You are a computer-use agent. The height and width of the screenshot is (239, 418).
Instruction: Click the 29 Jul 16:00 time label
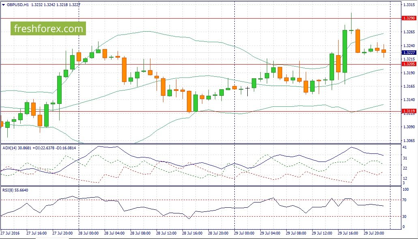[348, 233]
